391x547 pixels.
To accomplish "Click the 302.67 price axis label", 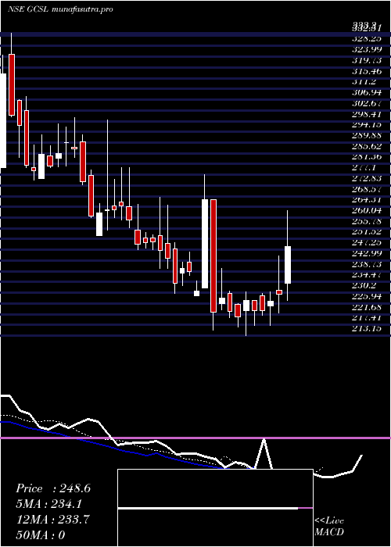I will pyautogui.click(x=367, y=103).
